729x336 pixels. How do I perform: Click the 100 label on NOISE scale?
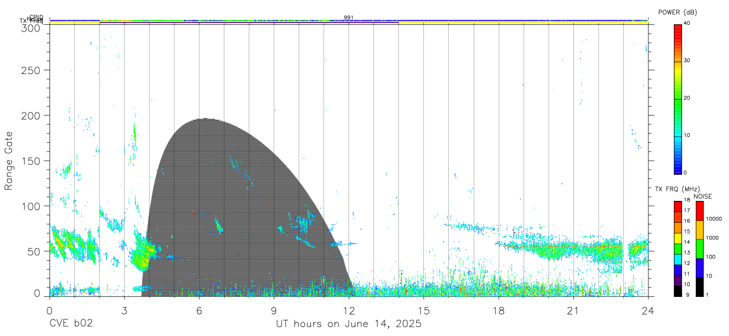tap(711, 257)
